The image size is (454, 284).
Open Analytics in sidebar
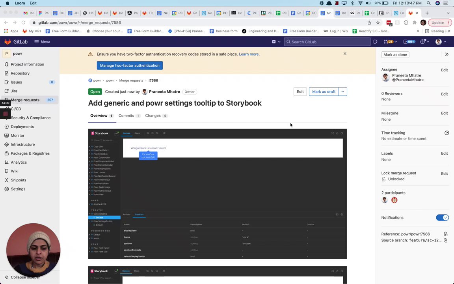point(30,162)
